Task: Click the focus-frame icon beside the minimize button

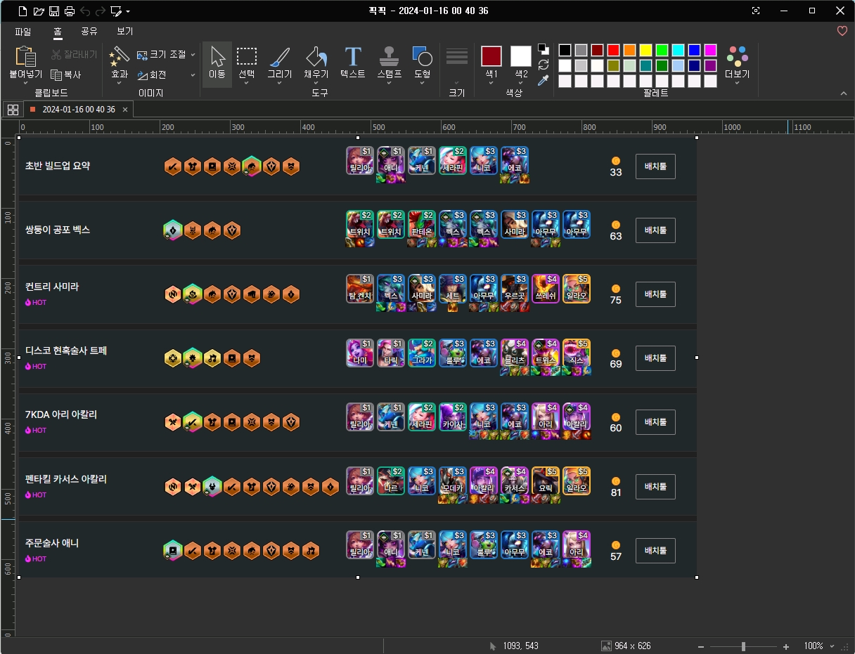Action: (x=756, y=11)
